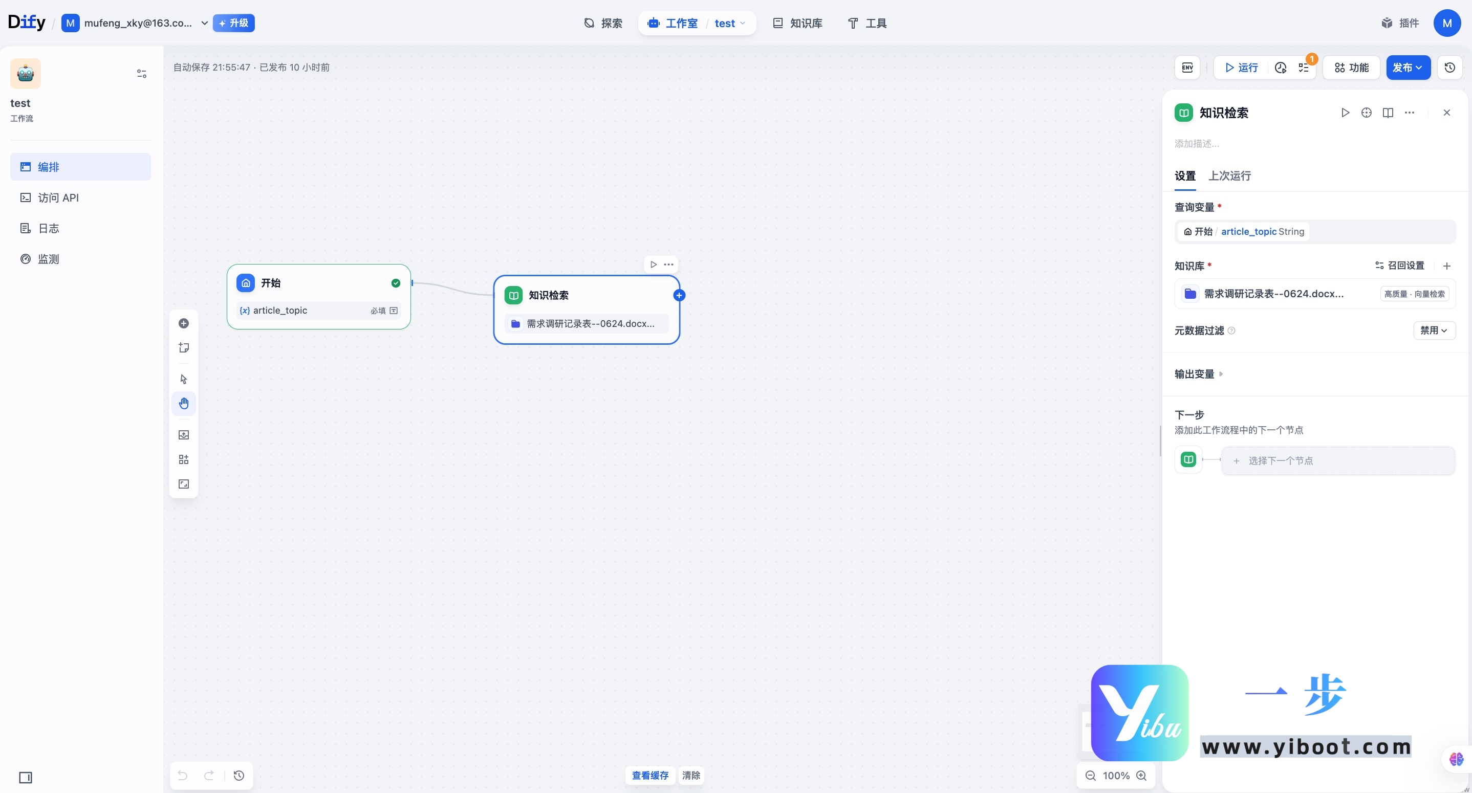Switch to the pointer selection tool
Viewport: 1472px width, 793px height.
[x=183, y=379]
